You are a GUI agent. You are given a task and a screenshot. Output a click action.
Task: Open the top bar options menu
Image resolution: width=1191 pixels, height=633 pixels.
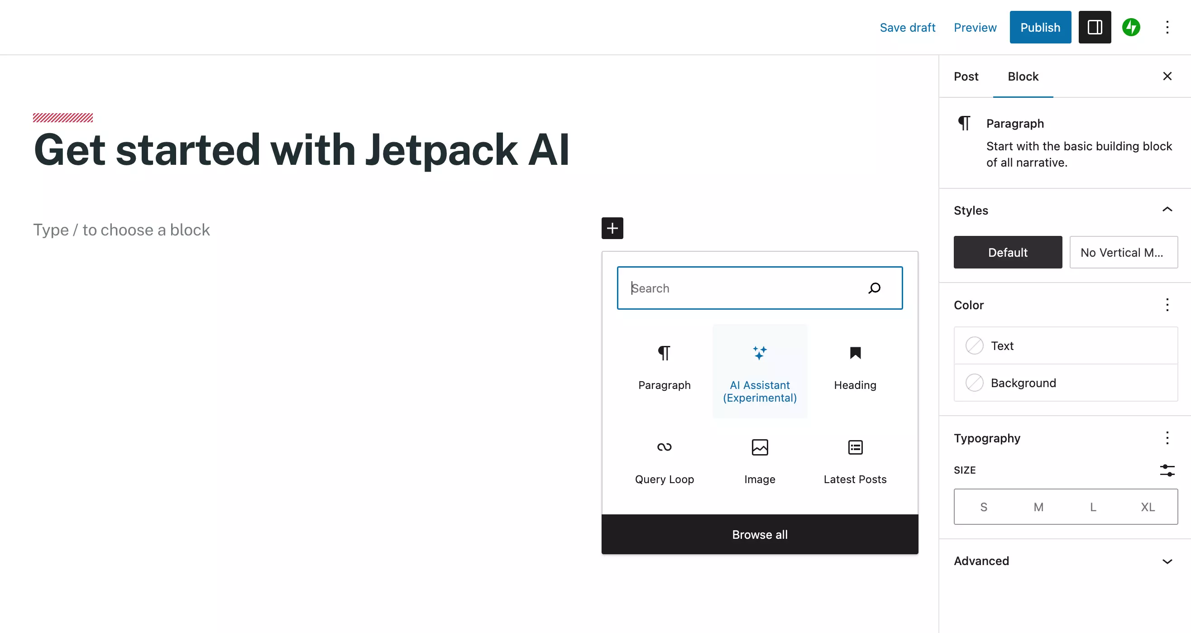click(x=1167, y=27)
